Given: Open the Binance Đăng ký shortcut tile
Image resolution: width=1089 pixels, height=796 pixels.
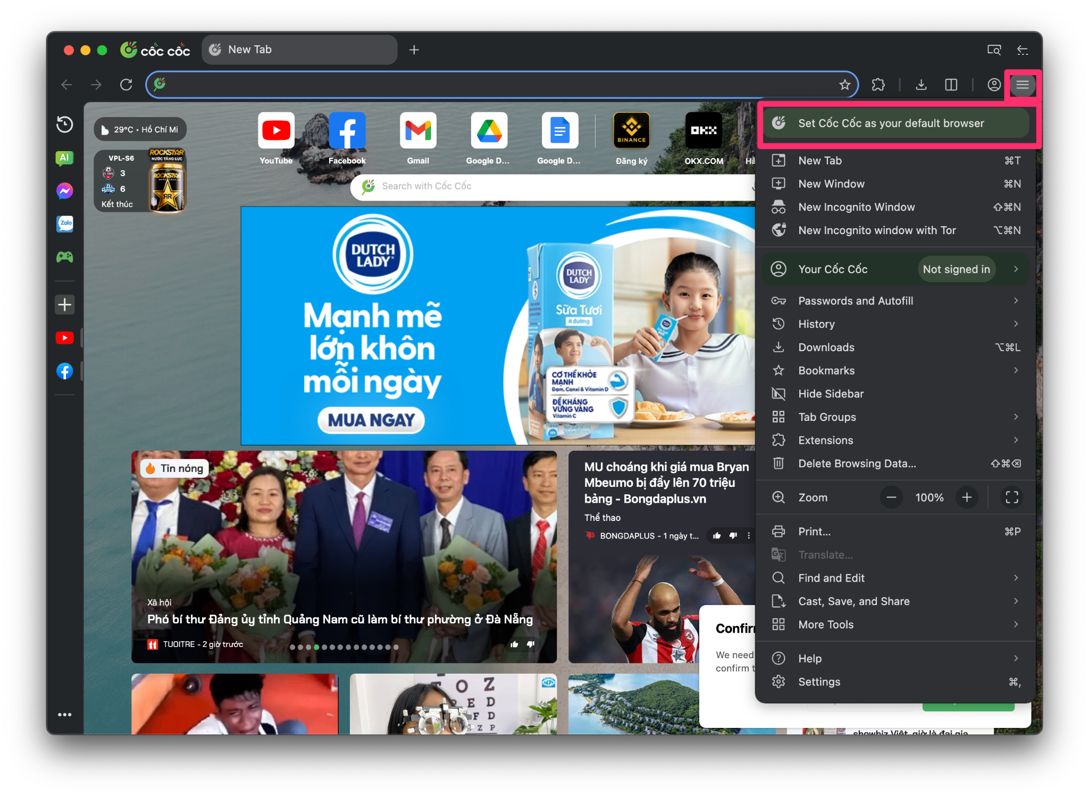Looking at the screenshot, I should pos(632,138).
